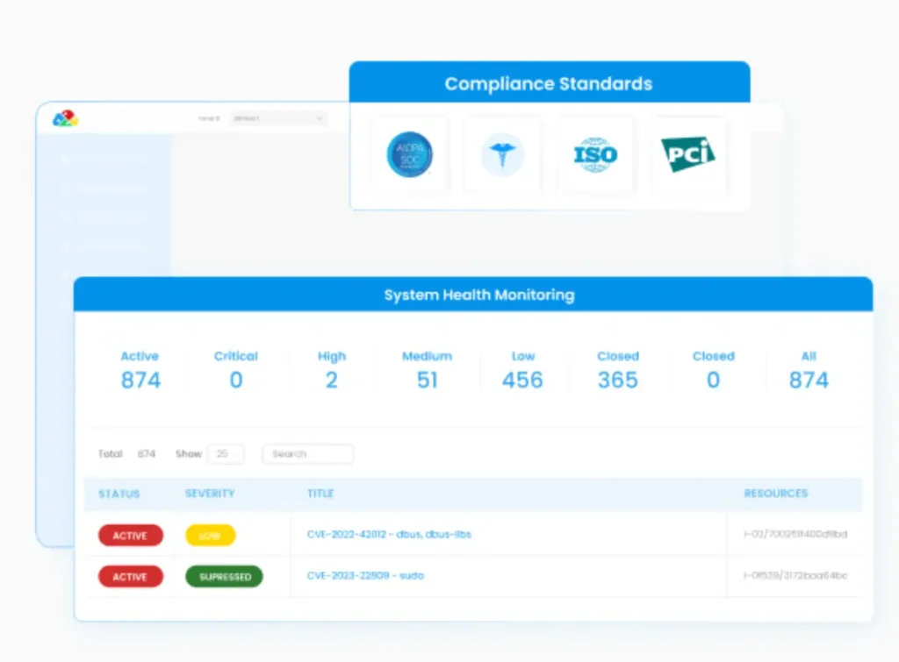Sort by the STATUS column header
Screen dimensions: 899x662
(119, 494)
